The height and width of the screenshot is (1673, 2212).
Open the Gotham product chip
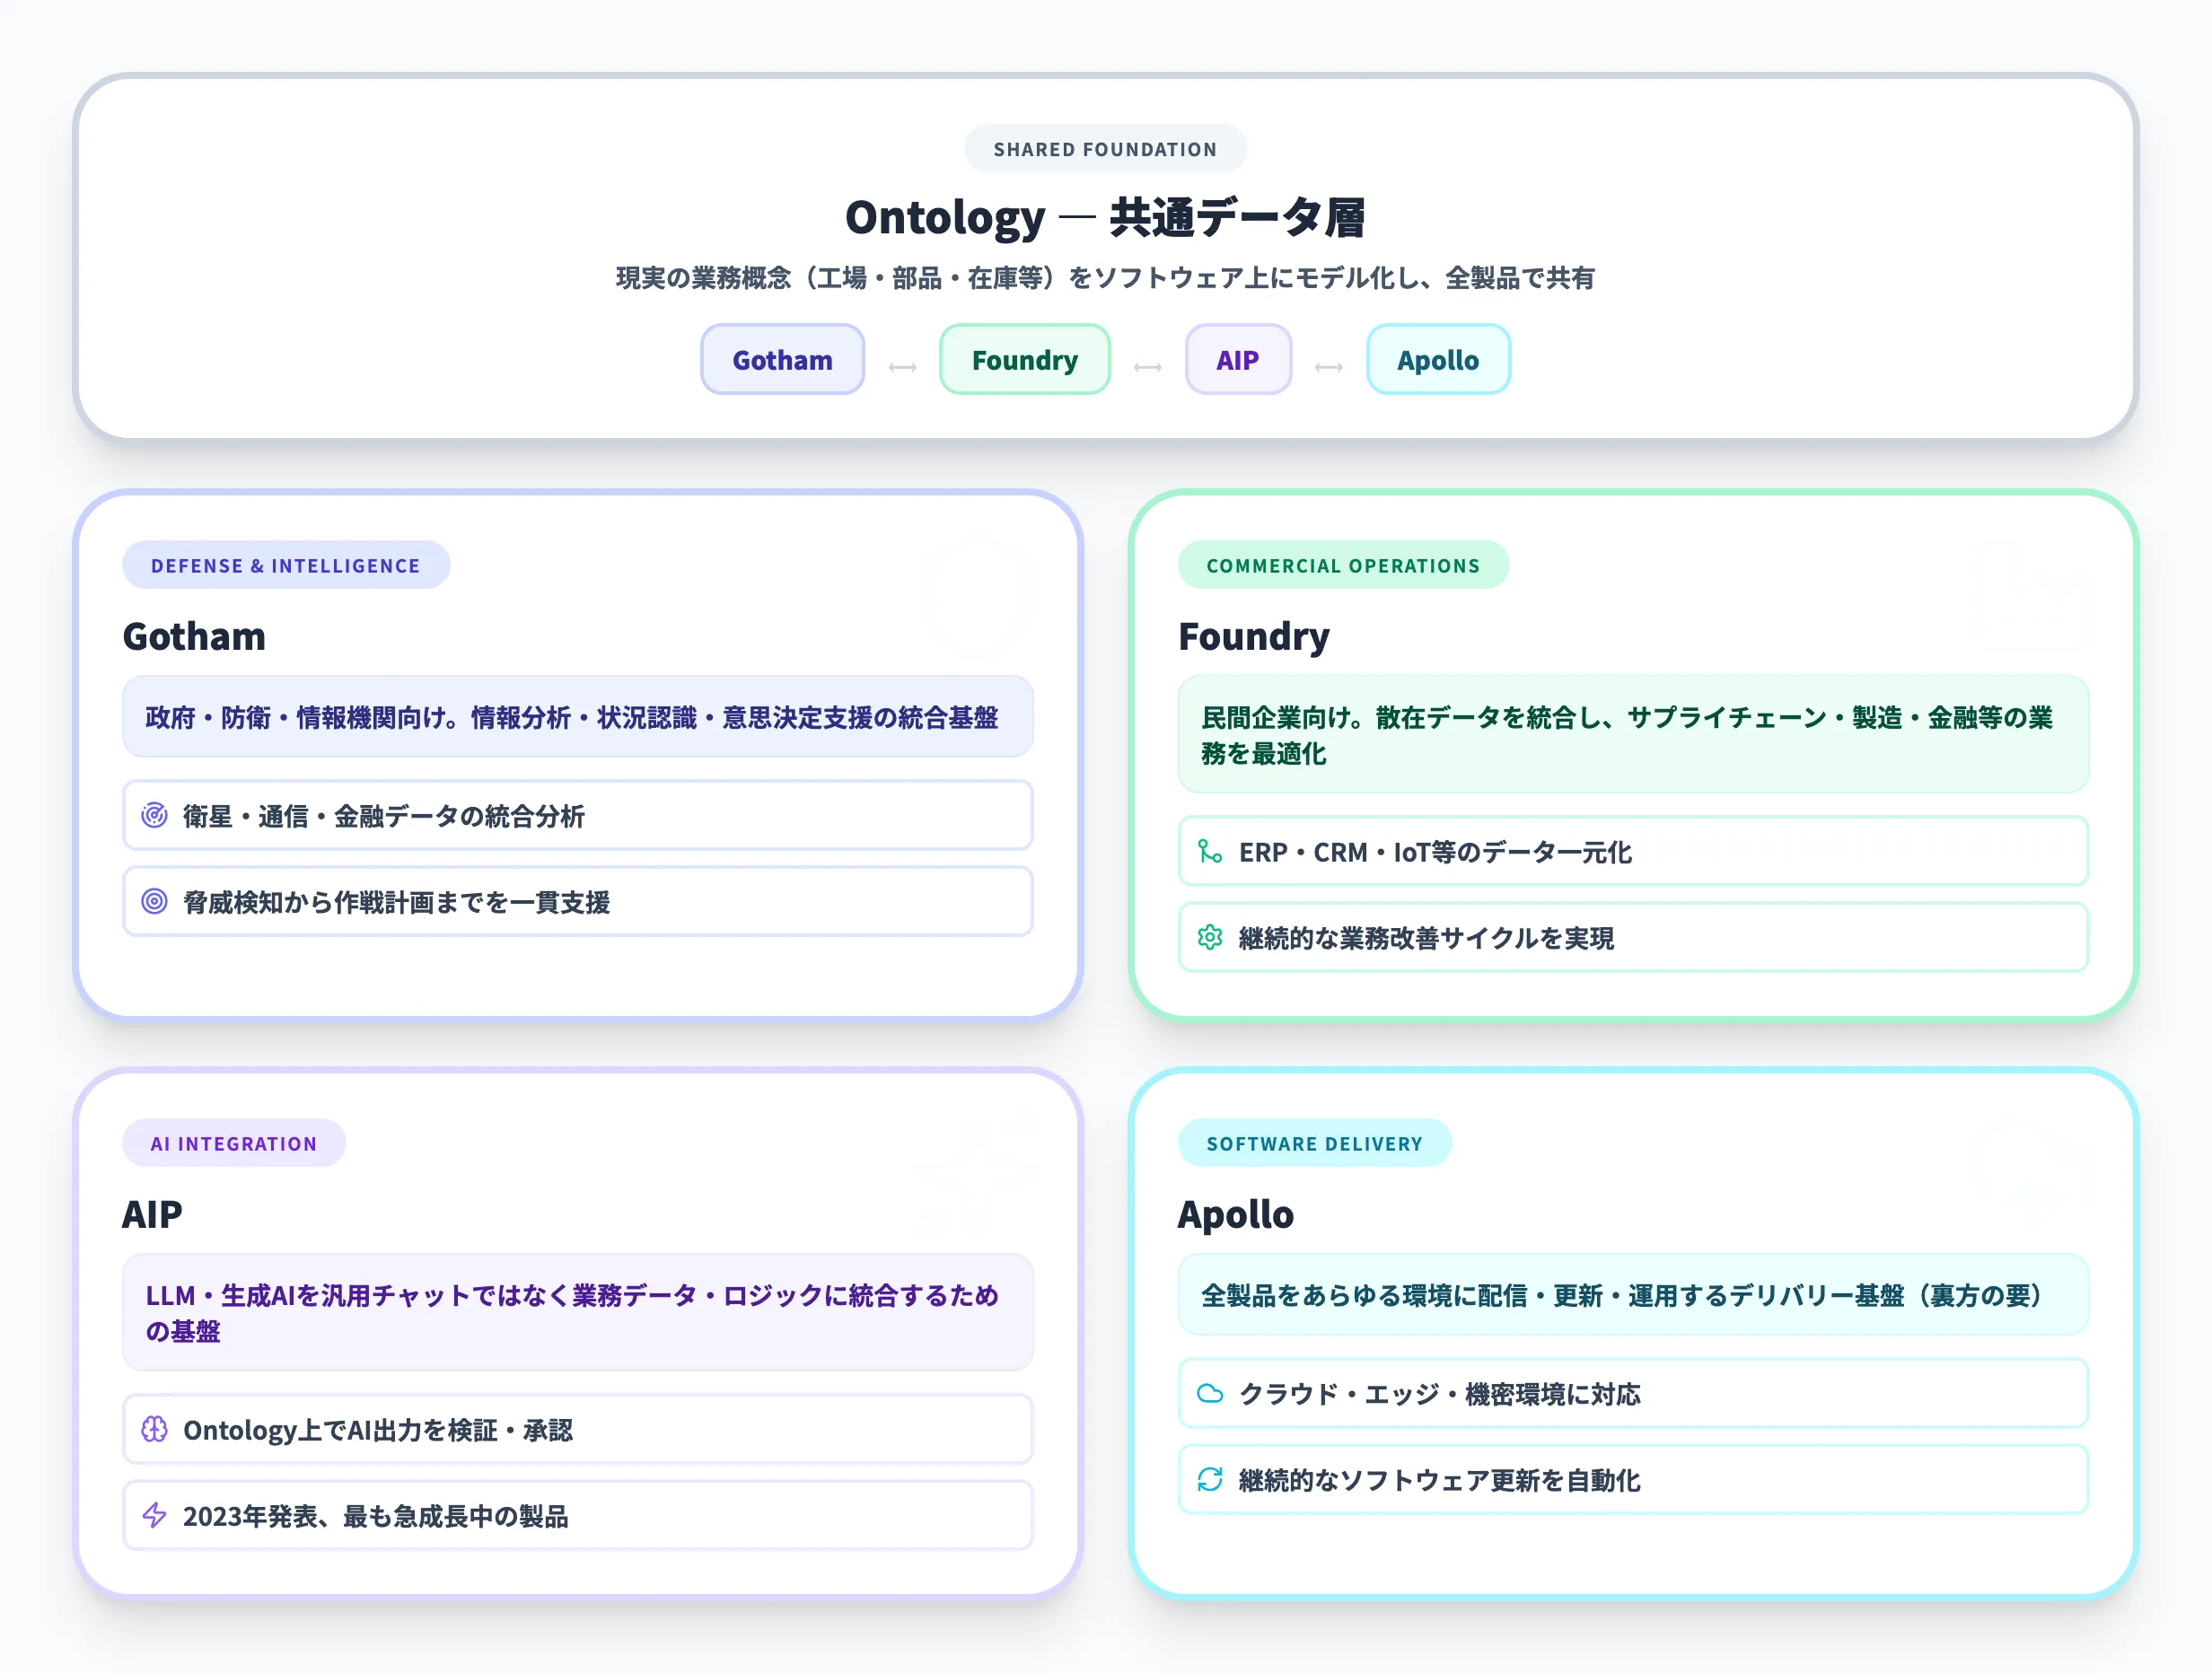(782, 359)
